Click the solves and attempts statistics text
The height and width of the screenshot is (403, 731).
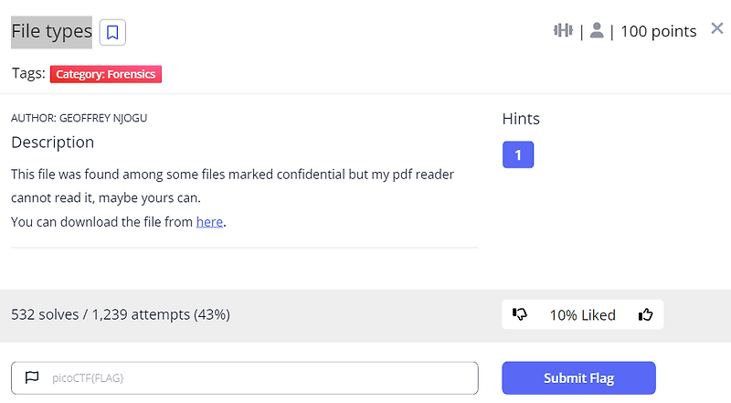tap(120, 314)
